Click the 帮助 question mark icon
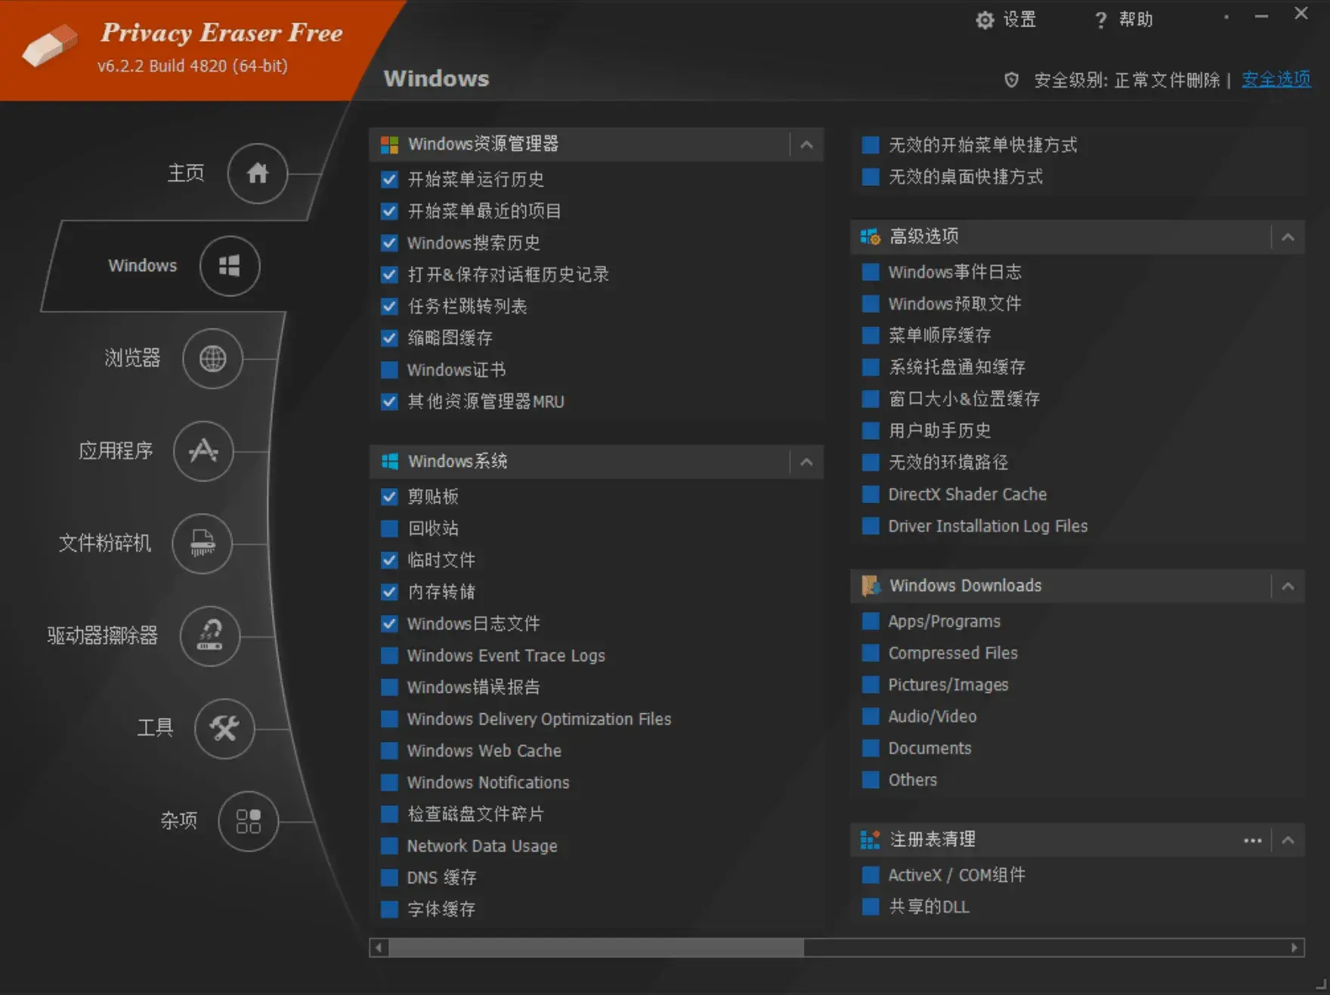The image size is (1330, 995). (x=1100, y=20)
